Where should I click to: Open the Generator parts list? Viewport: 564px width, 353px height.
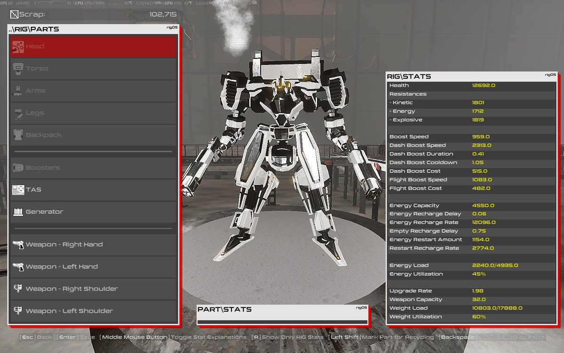click(x=94, y=212)
